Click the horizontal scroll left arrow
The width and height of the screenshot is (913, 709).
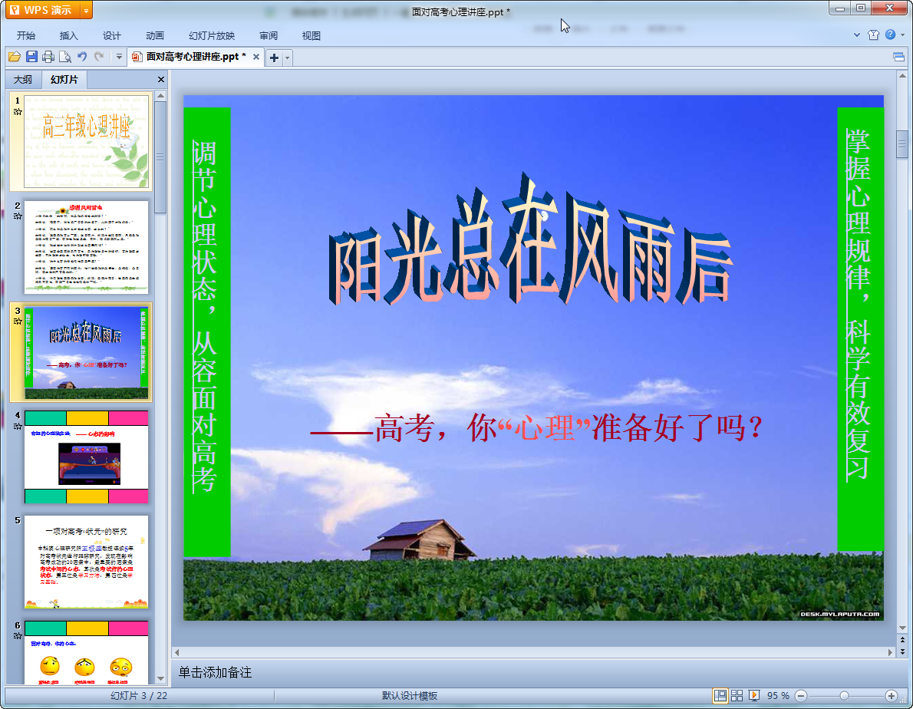[x=177, y=652]
